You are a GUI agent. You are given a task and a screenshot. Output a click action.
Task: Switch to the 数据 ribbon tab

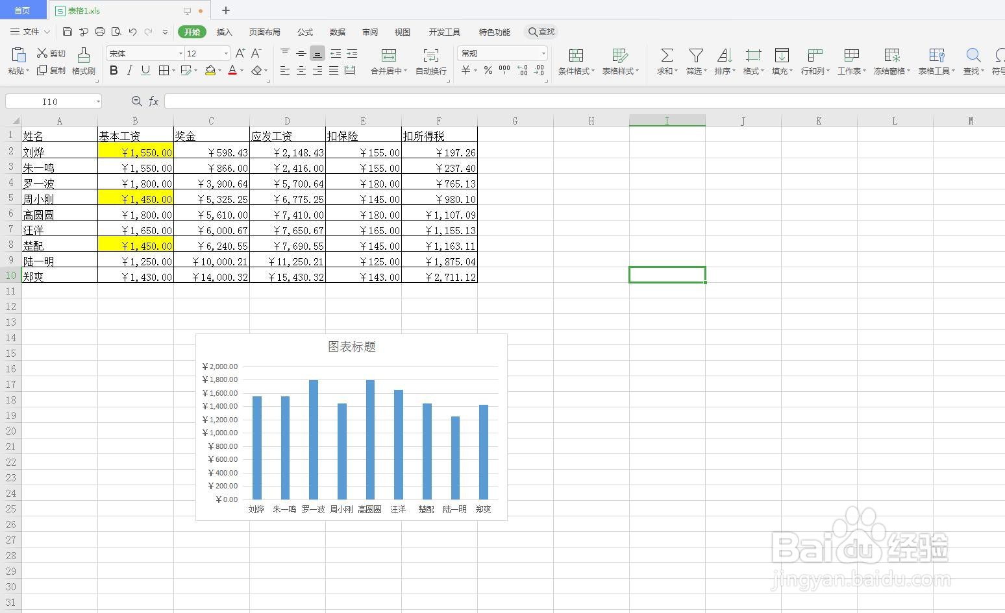(338, 32)
